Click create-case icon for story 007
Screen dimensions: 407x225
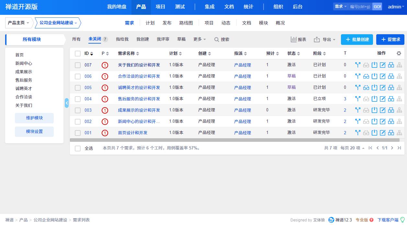click(x=391, y=65)
